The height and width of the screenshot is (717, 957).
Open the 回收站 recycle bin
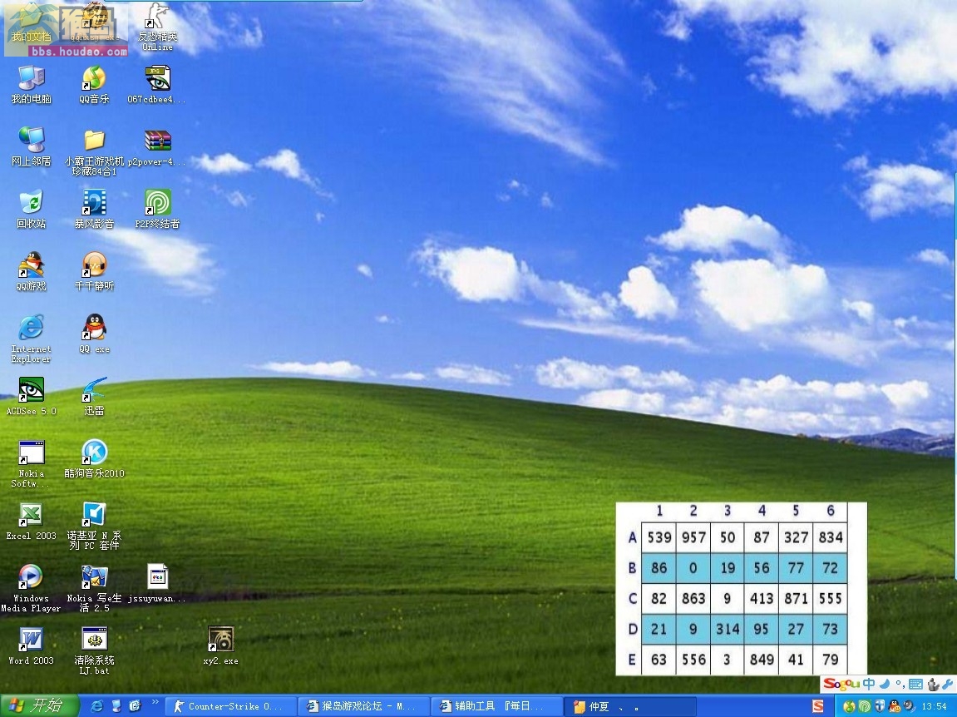(31, 210)
